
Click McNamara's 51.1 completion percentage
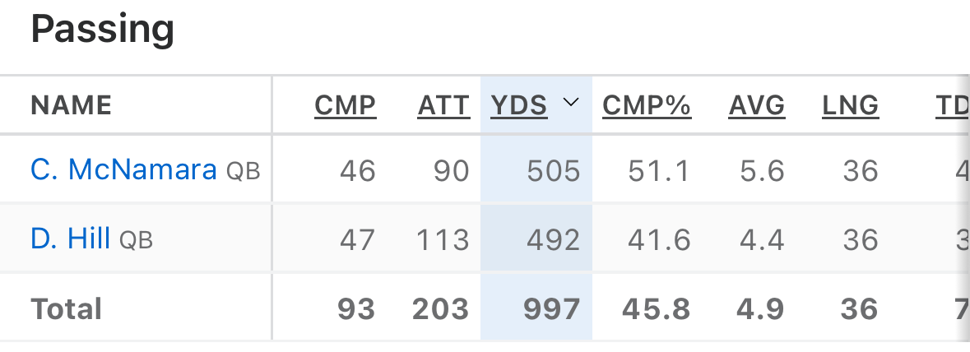coord(660,171)
